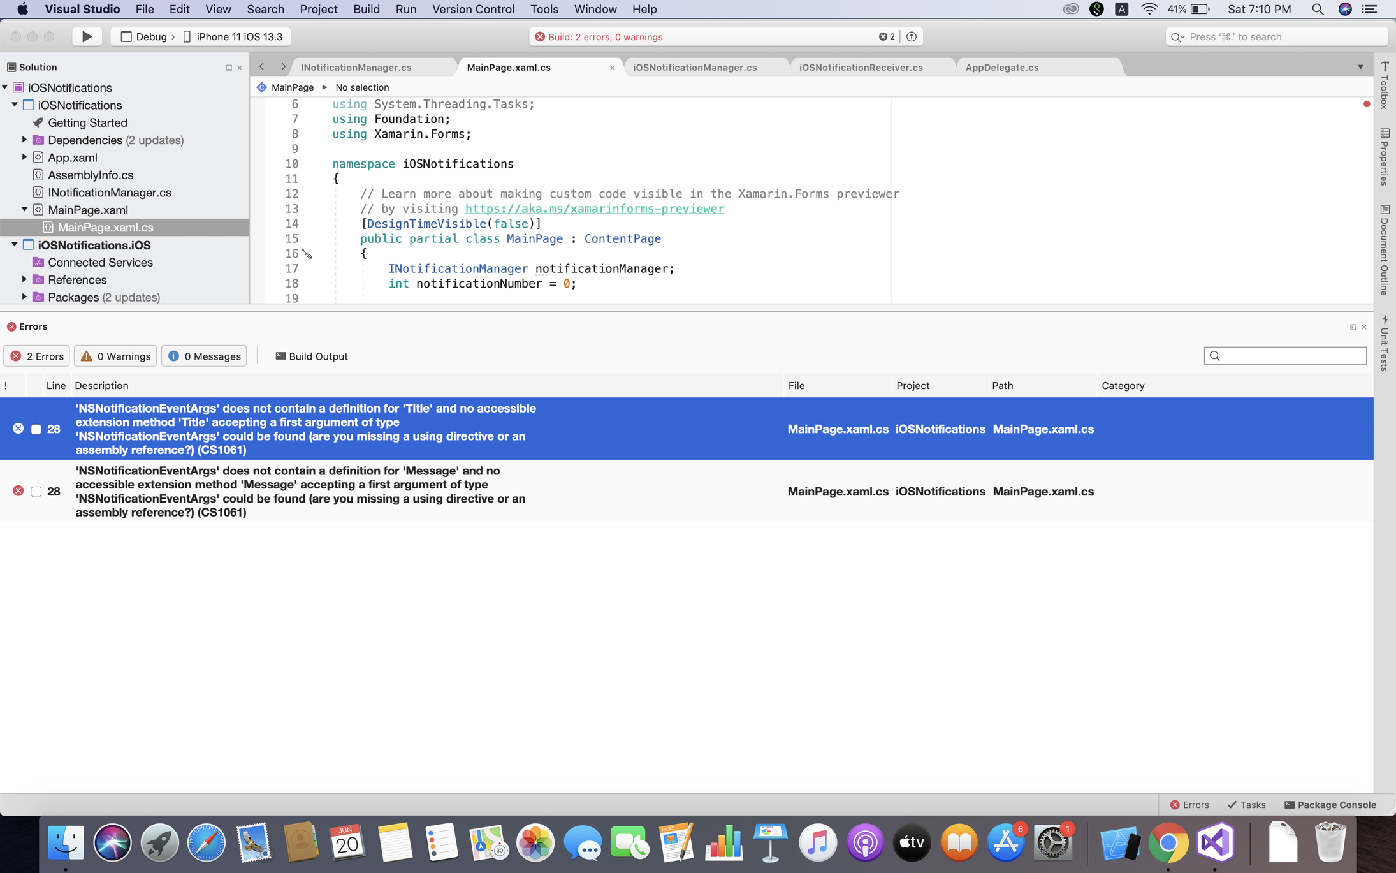Auto-hide the Errors pad
The height and width of the screenshot is (873, 1396).
[1353, 327]
